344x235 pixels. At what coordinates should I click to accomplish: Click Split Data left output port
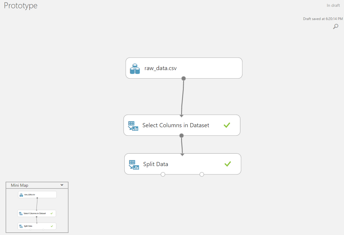coord(163,174)
